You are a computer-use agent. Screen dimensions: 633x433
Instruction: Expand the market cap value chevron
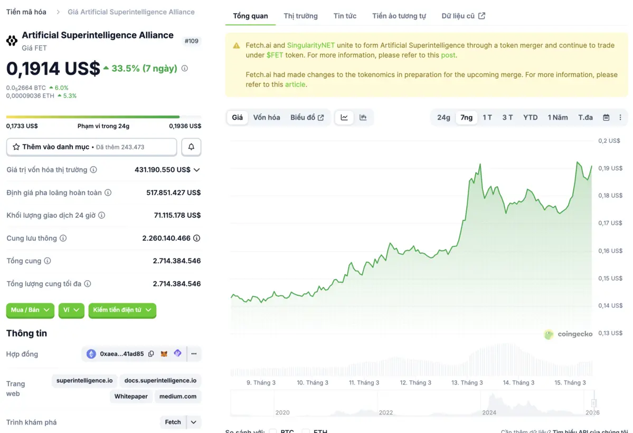pyautogui.click(x=197, y=170)
